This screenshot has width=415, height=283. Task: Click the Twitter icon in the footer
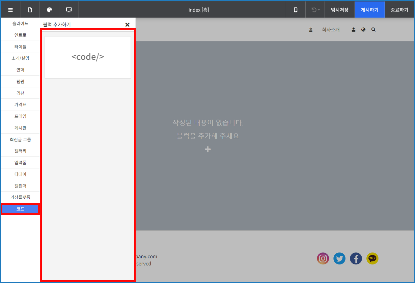tap(339, 258)
